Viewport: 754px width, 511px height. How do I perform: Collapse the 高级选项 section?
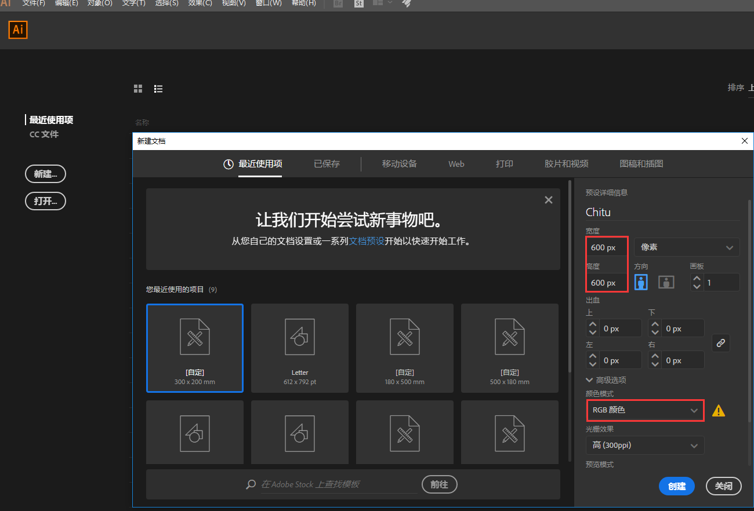[606, 380]
